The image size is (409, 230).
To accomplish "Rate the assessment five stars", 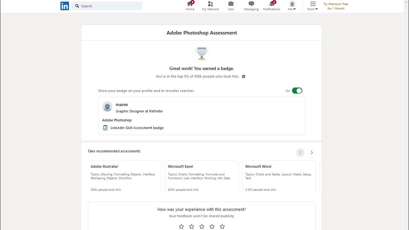I will [222, 226].
